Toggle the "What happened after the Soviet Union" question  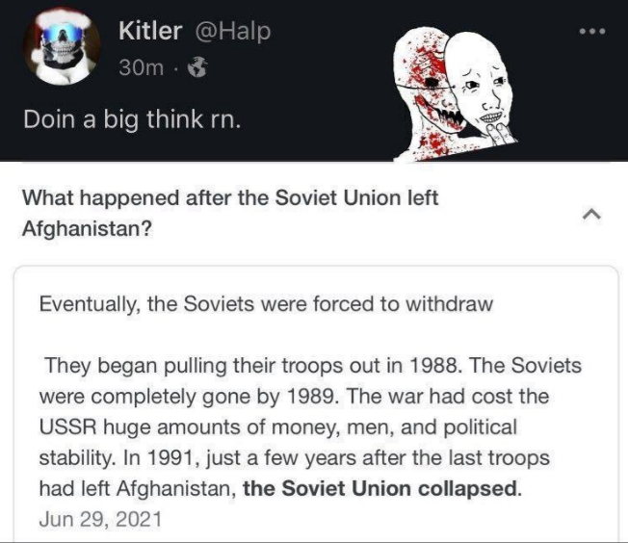pos(230,197)
